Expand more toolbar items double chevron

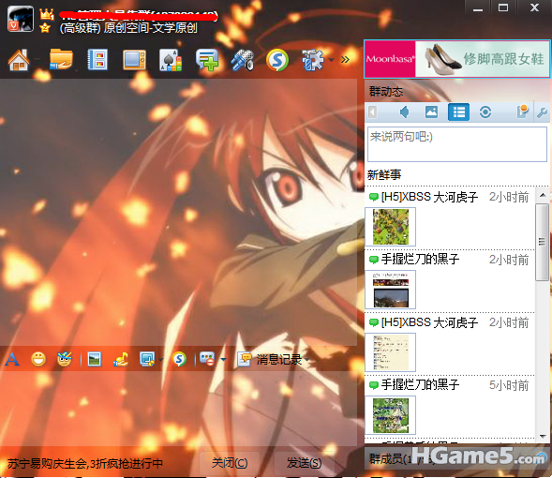[346, 59]
